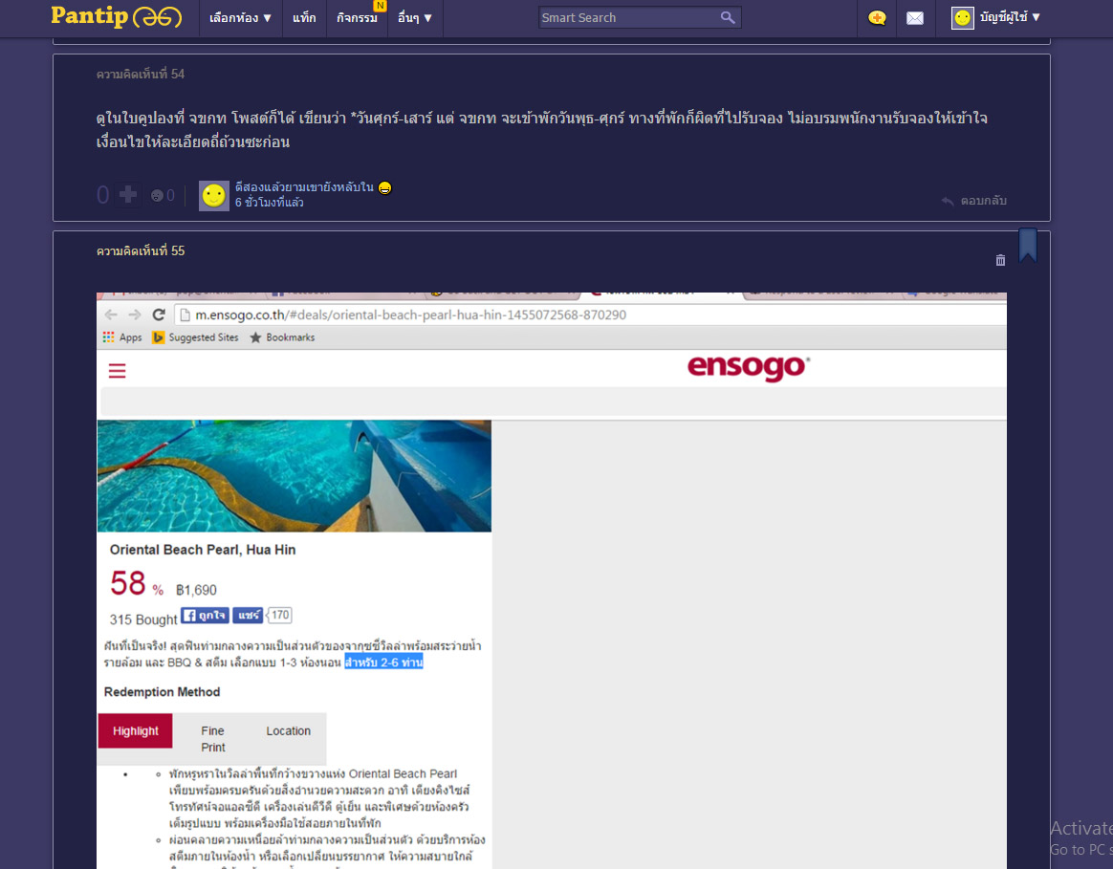Click the Redemption Method heading
The image size is (1113, 869).
(x=162, y=692)
